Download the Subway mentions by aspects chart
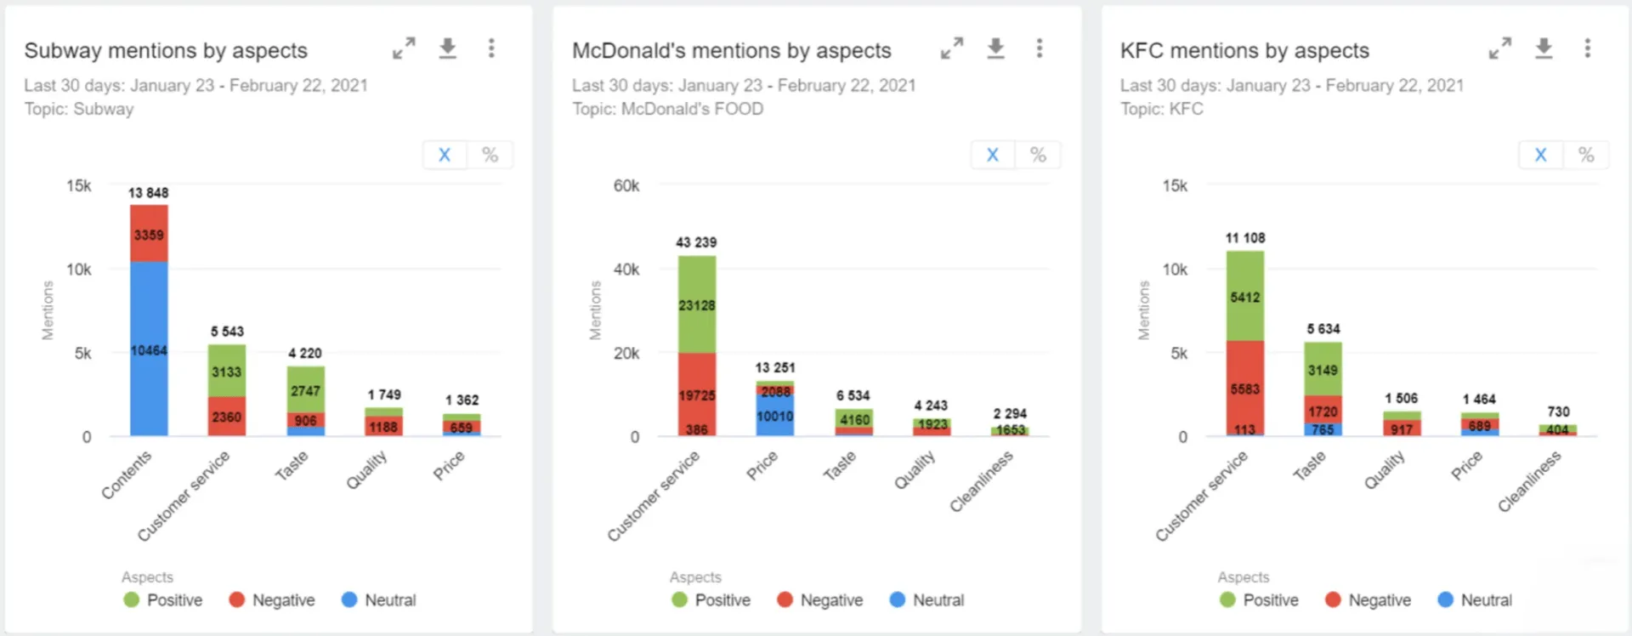Screen dimensions: 1632x636 [448, 48]
